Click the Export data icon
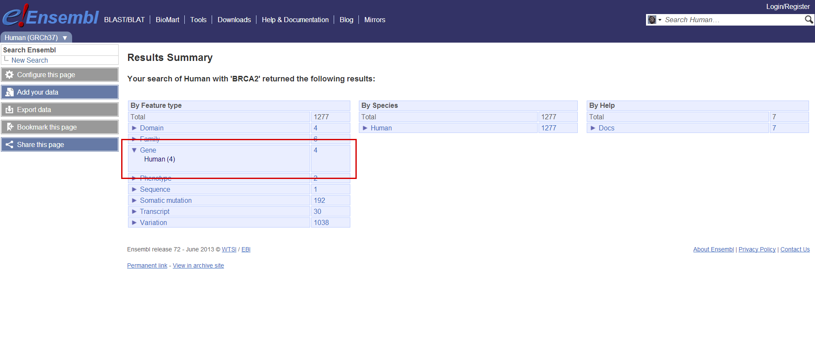The height and width of the screenshot is (346, 815). (x=9, y=110)
